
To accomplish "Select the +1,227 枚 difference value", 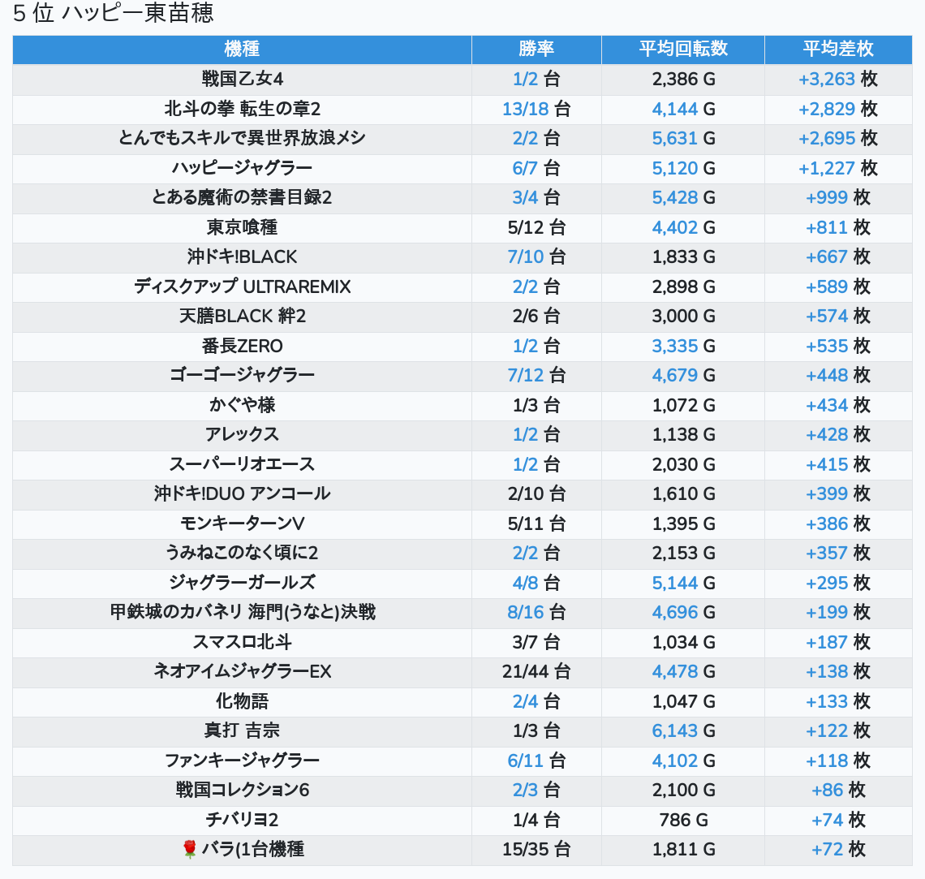I will [837, 168].
